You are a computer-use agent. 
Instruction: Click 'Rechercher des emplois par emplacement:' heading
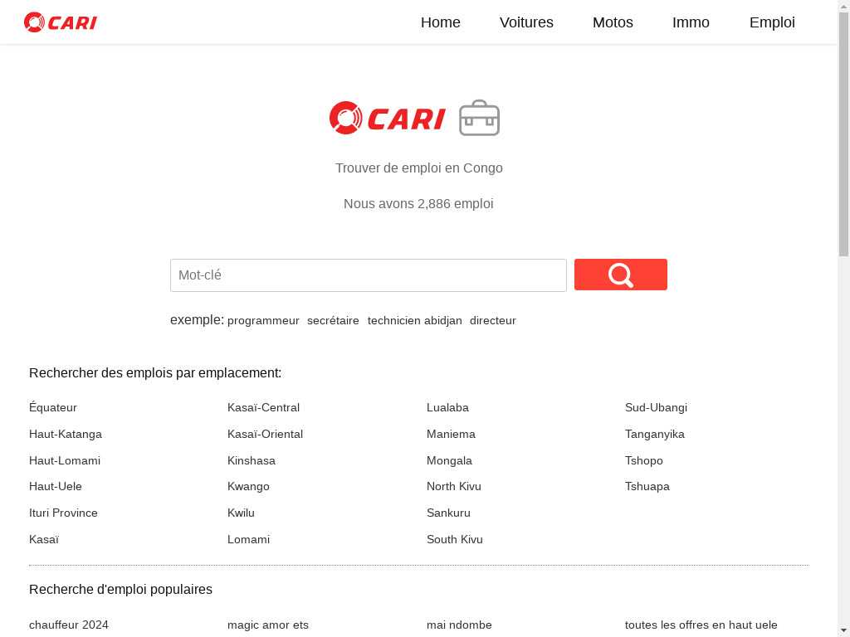pyautogui.click(x=155, y=372)
